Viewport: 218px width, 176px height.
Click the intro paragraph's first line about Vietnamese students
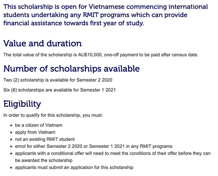click(105, 7)
